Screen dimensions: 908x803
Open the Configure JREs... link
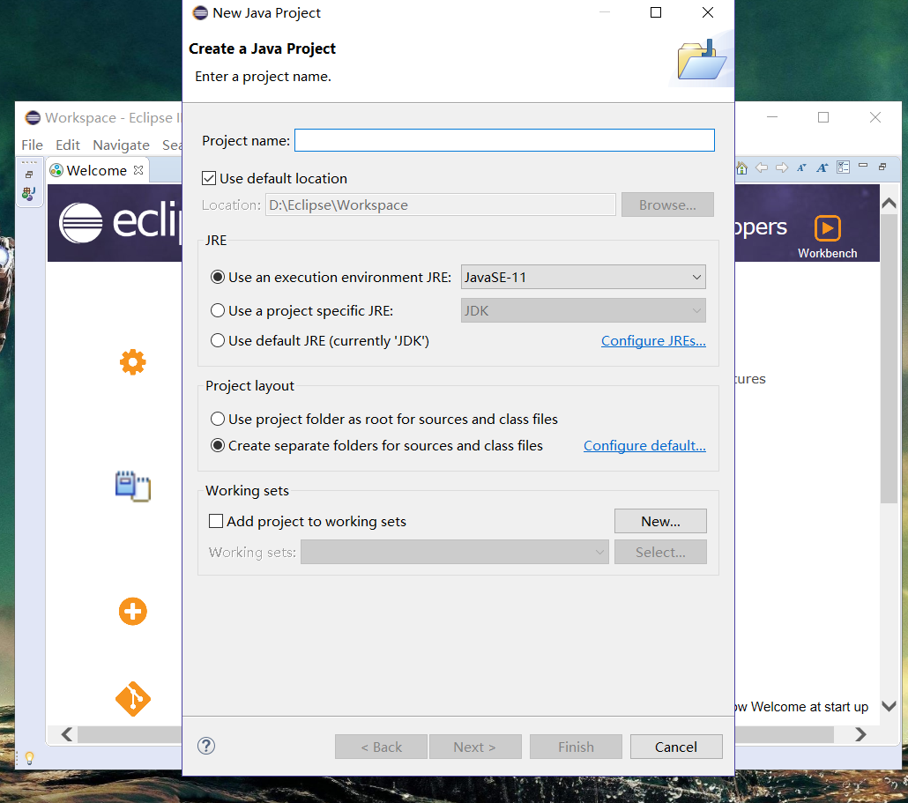653,340
